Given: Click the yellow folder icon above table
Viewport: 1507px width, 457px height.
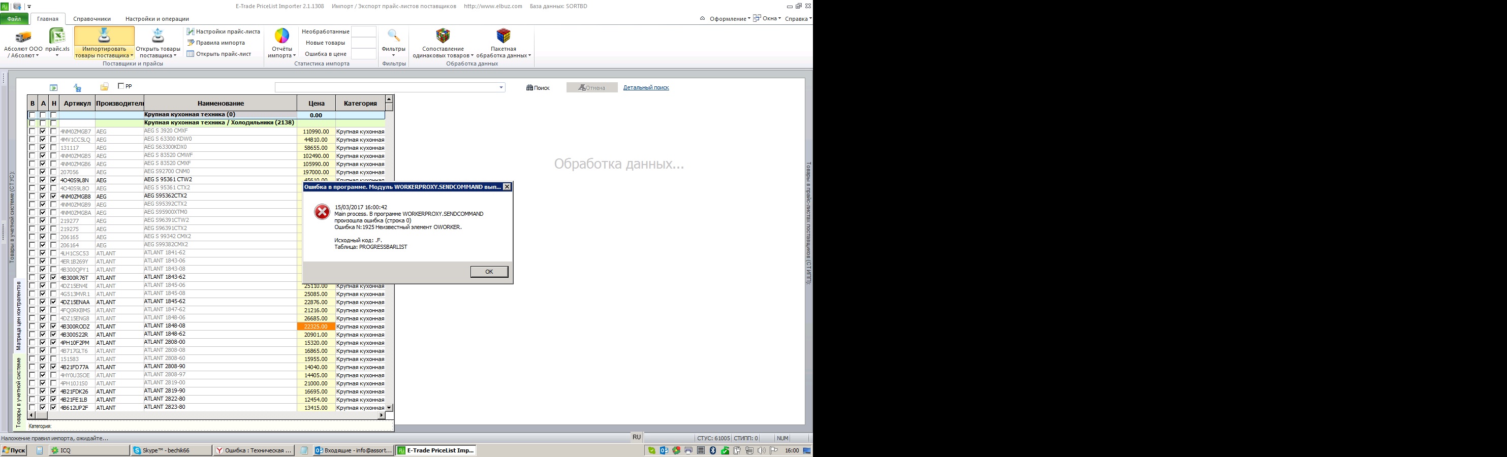Looking at the screenshot, I should point(104,87).
